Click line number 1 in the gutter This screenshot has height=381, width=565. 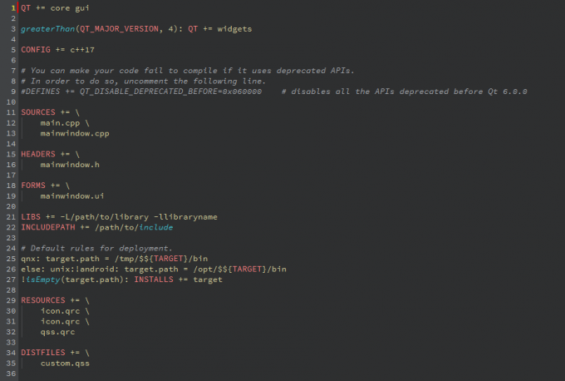coord(13,7)
